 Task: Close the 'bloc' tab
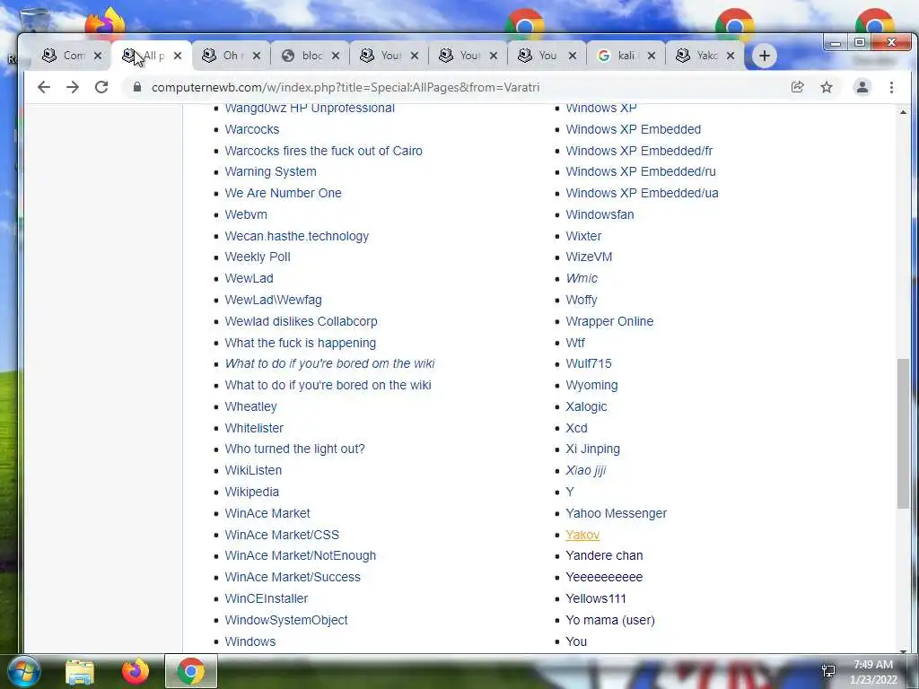[336, 56]
